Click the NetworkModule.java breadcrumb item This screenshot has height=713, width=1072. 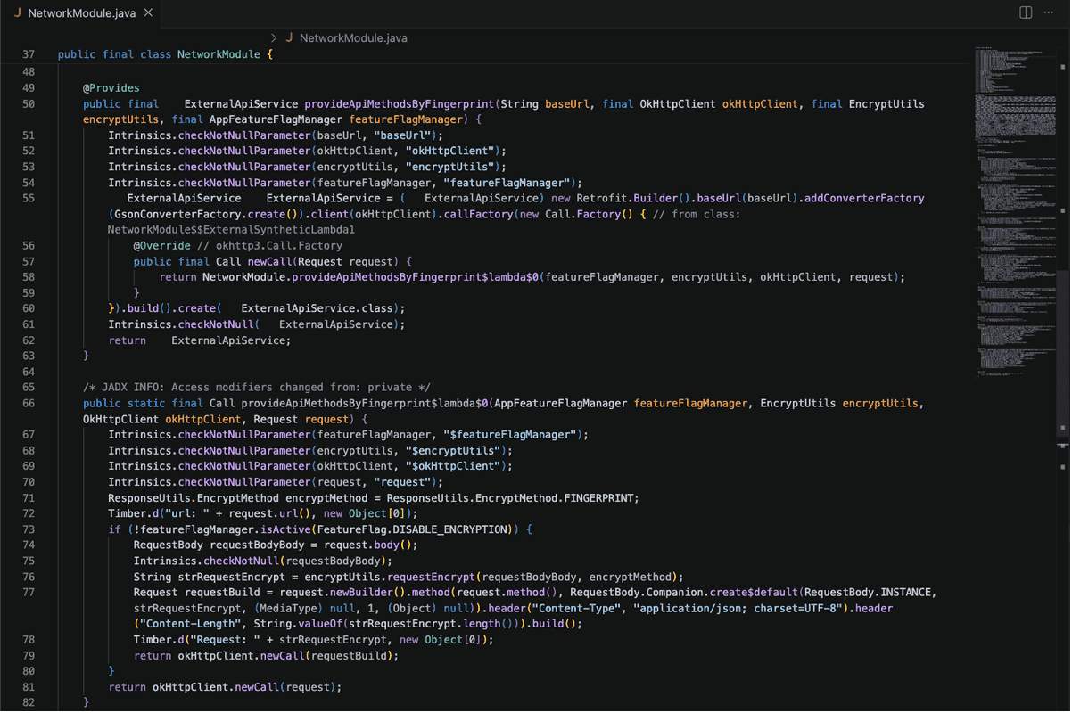pos(353,38)
